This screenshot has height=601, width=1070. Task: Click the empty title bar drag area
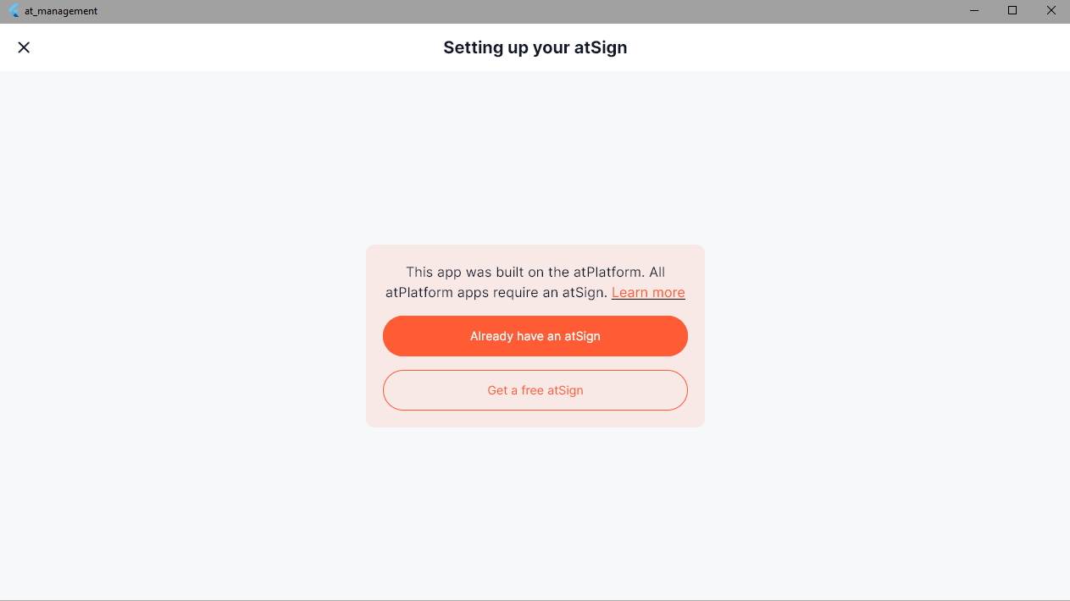(508, 11)
